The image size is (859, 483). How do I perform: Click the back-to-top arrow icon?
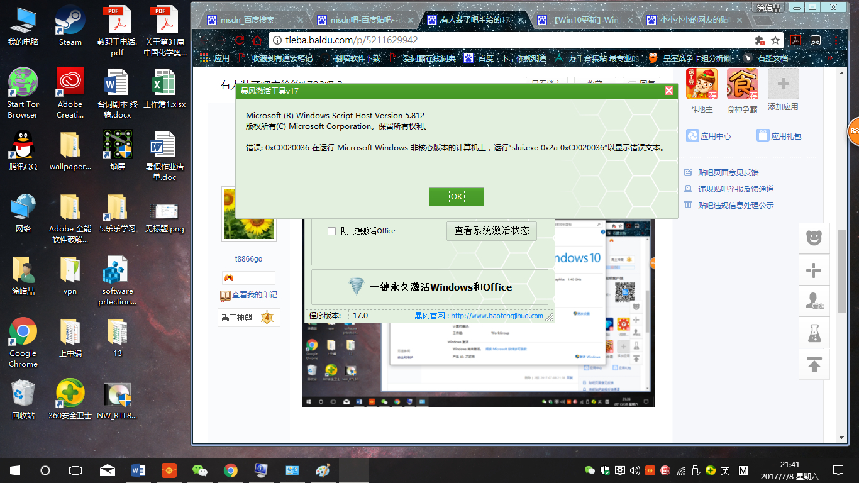(x=814, y=365)
